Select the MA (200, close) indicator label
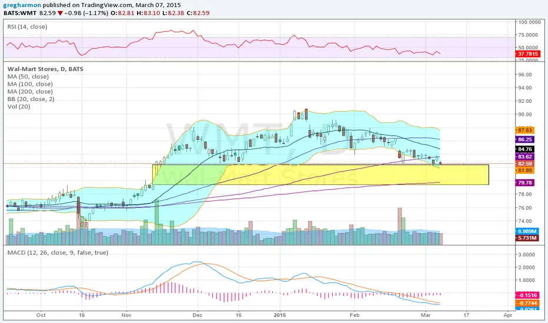 pos(30,92)
